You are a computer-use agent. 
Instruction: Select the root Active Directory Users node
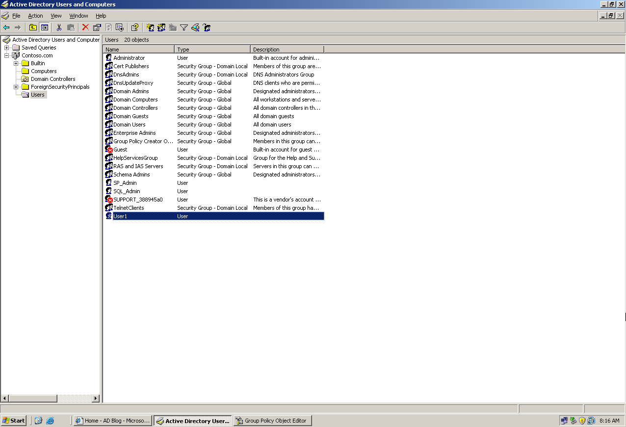(55, 40)
